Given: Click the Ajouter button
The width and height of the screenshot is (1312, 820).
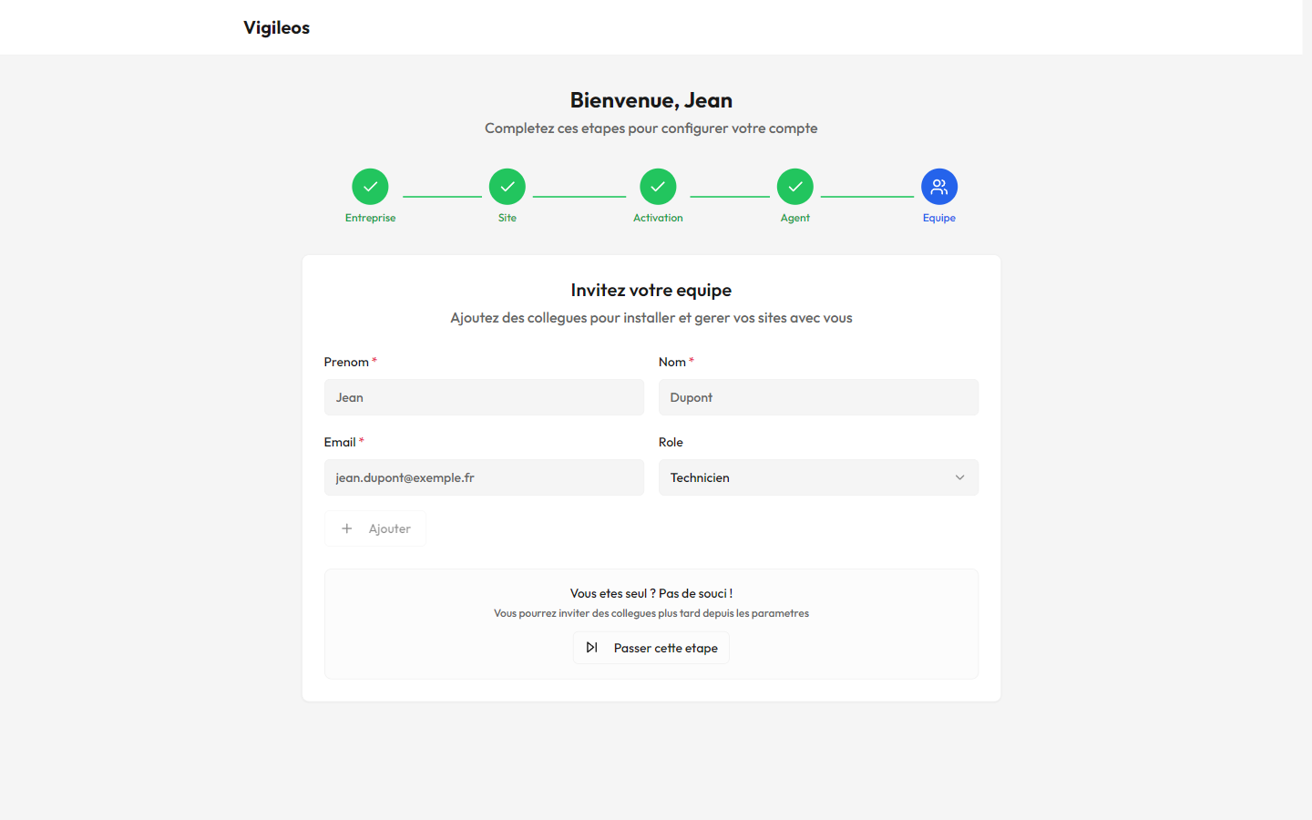Looking at the screenshot, I should pyautogui.click(x=375, y=528).
